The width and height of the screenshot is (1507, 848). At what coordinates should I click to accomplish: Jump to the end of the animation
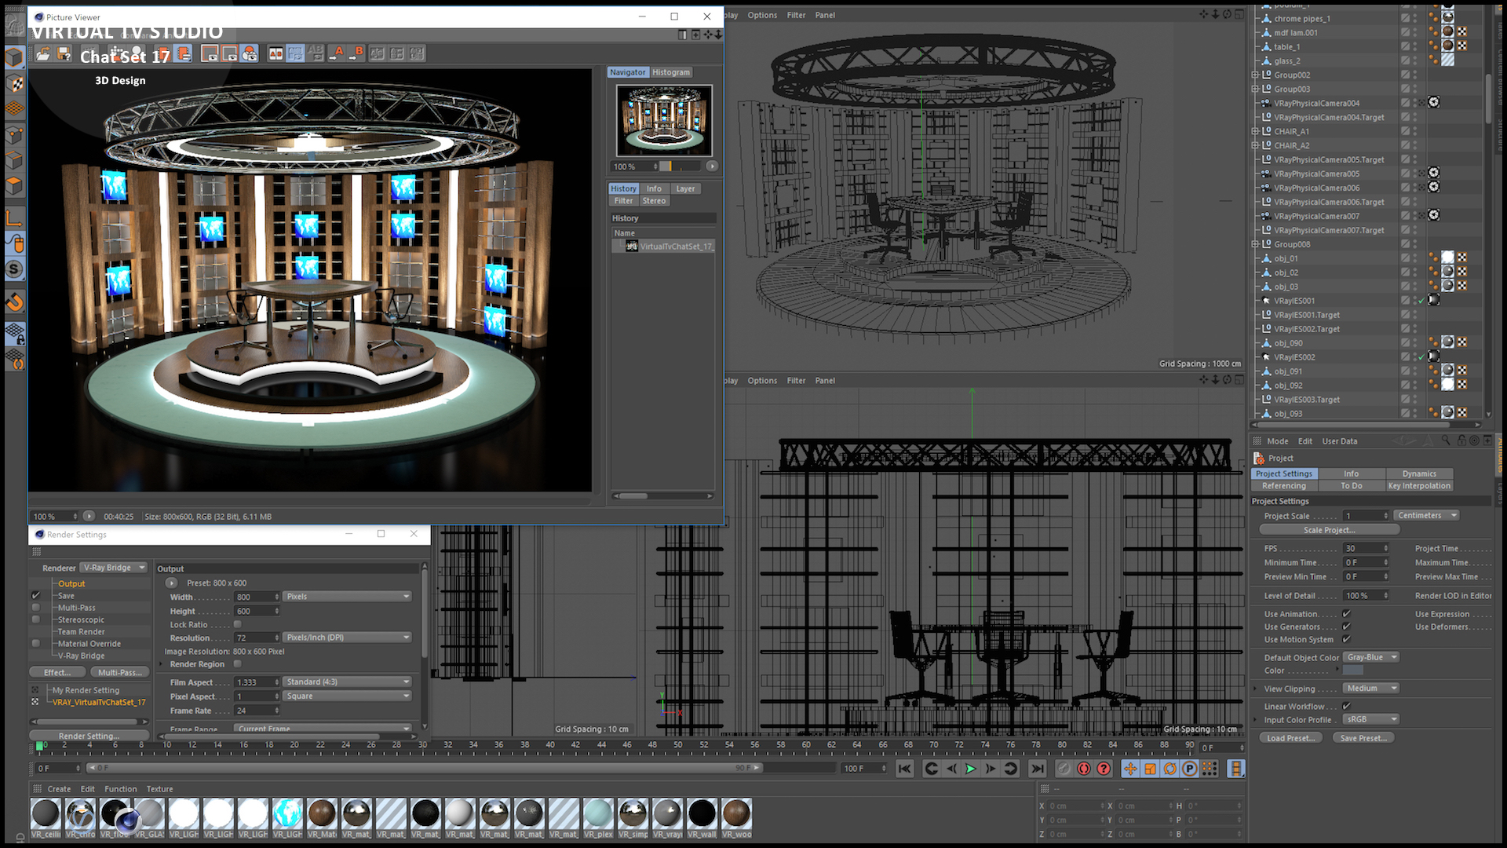coord(1038,769)
